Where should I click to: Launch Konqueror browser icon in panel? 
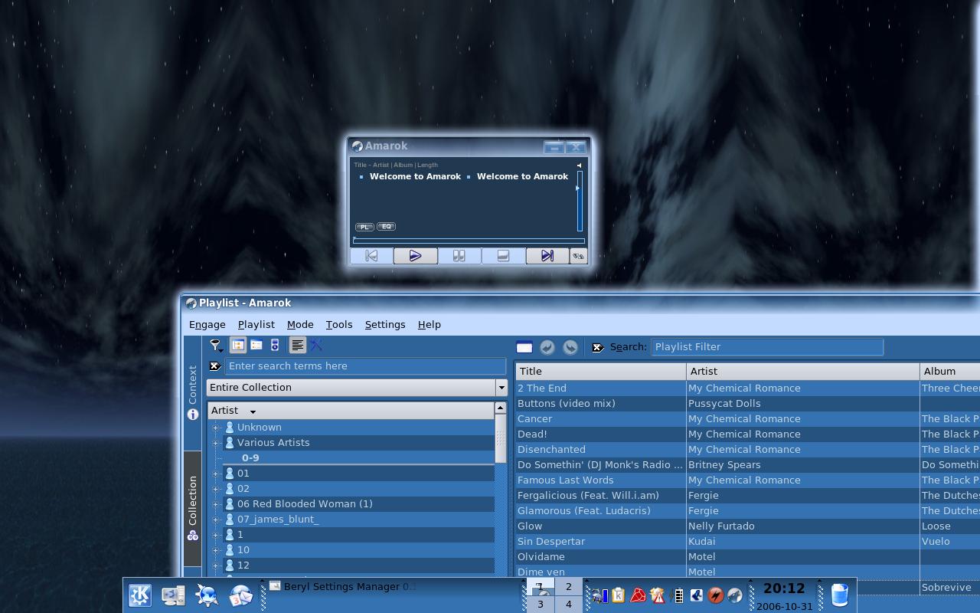[x=207, y=595]
